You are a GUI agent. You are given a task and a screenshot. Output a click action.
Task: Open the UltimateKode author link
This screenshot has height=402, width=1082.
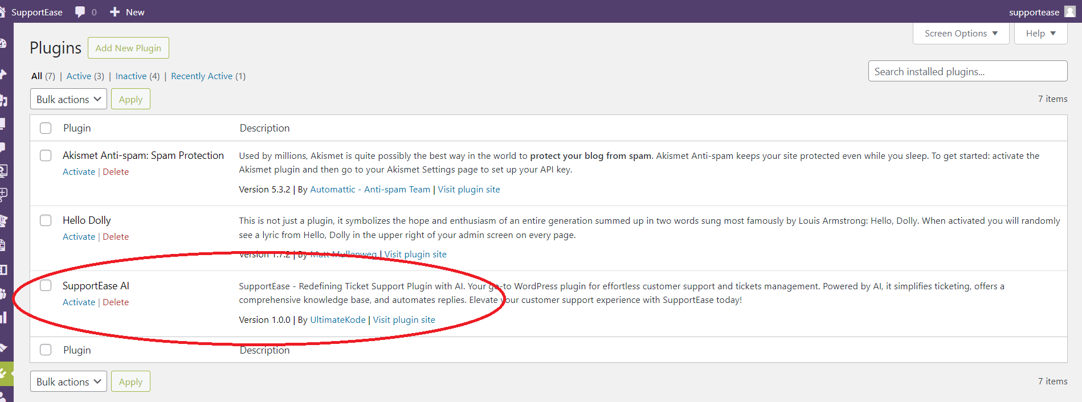[x=338, y=320]
